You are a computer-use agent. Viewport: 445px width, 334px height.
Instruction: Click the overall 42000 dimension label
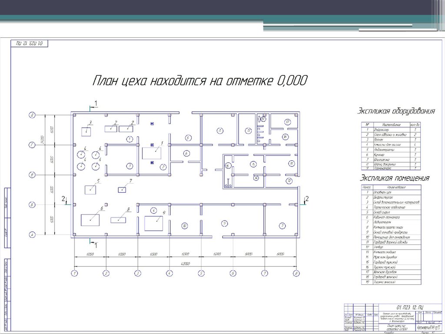(185, 263)
